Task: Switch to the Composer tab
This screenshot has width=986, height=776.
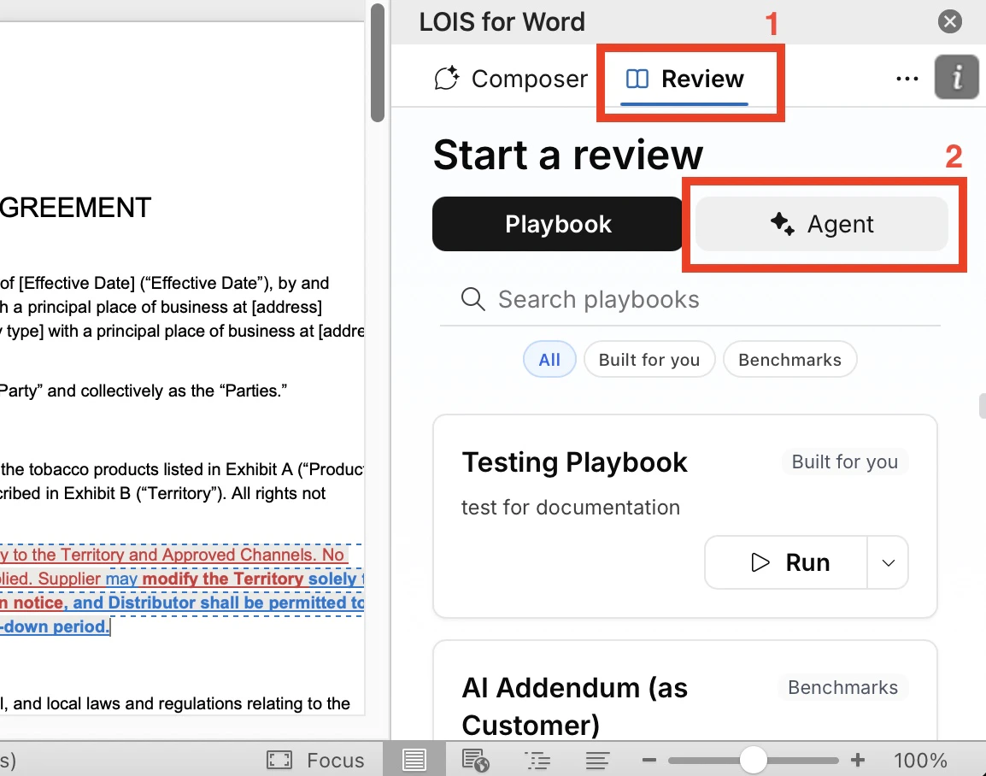Action: point(511,79)
